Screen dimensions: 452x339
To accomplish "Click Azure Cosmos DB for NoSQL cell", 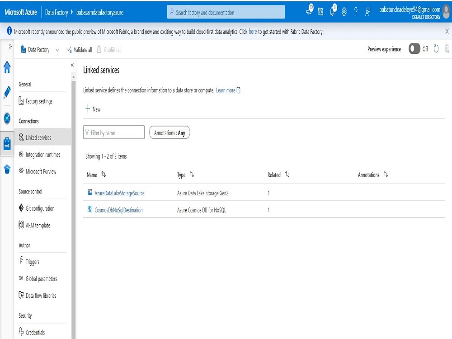I will click(x=202, y=210).
